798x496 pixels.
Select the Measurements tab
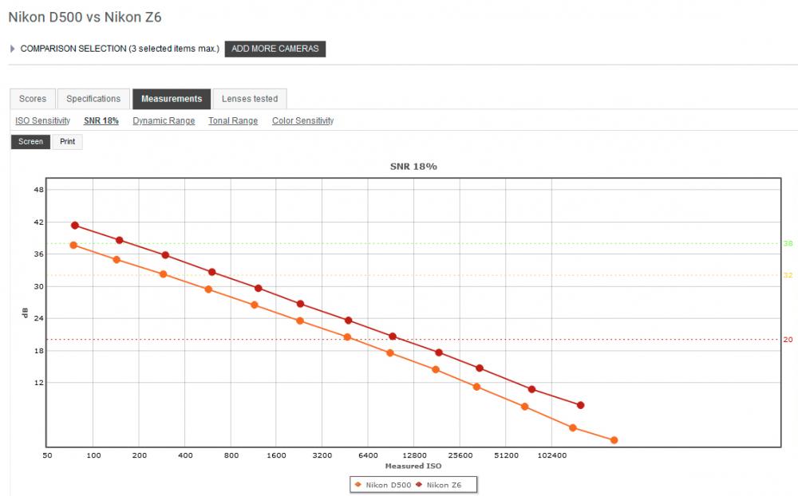[x=172, y=99]
